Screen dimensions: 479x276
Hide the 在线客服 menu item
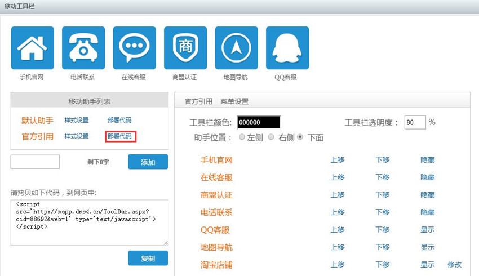click(427, 177)
